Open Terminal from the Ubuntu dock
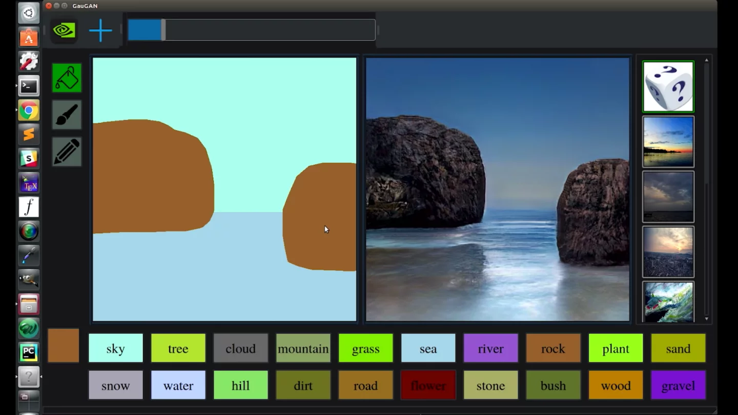 pyautogui.click(x=29, y=86)
